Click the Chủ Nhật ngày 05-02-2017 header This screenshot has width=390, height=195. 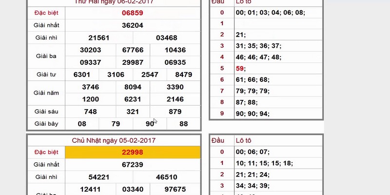[x=113, y=140]
